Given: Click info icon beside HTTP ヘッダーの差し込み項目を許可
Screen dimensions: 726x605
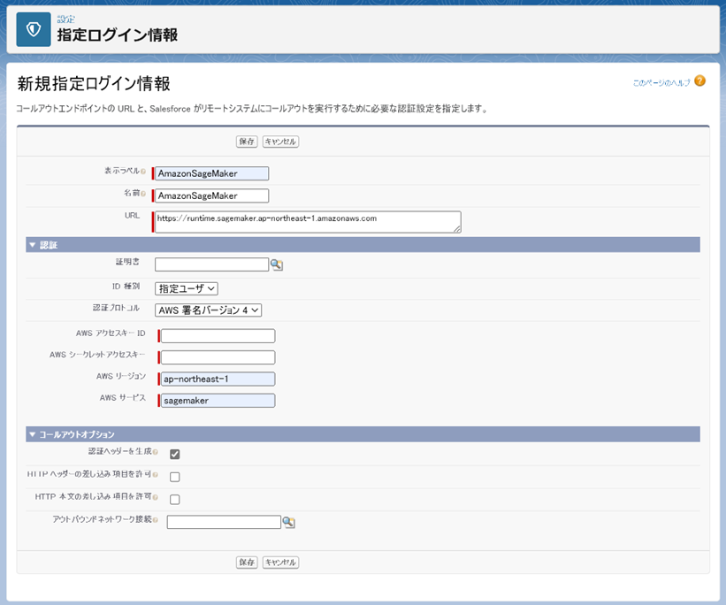Looking at the screenshot, I should (155, 475).
